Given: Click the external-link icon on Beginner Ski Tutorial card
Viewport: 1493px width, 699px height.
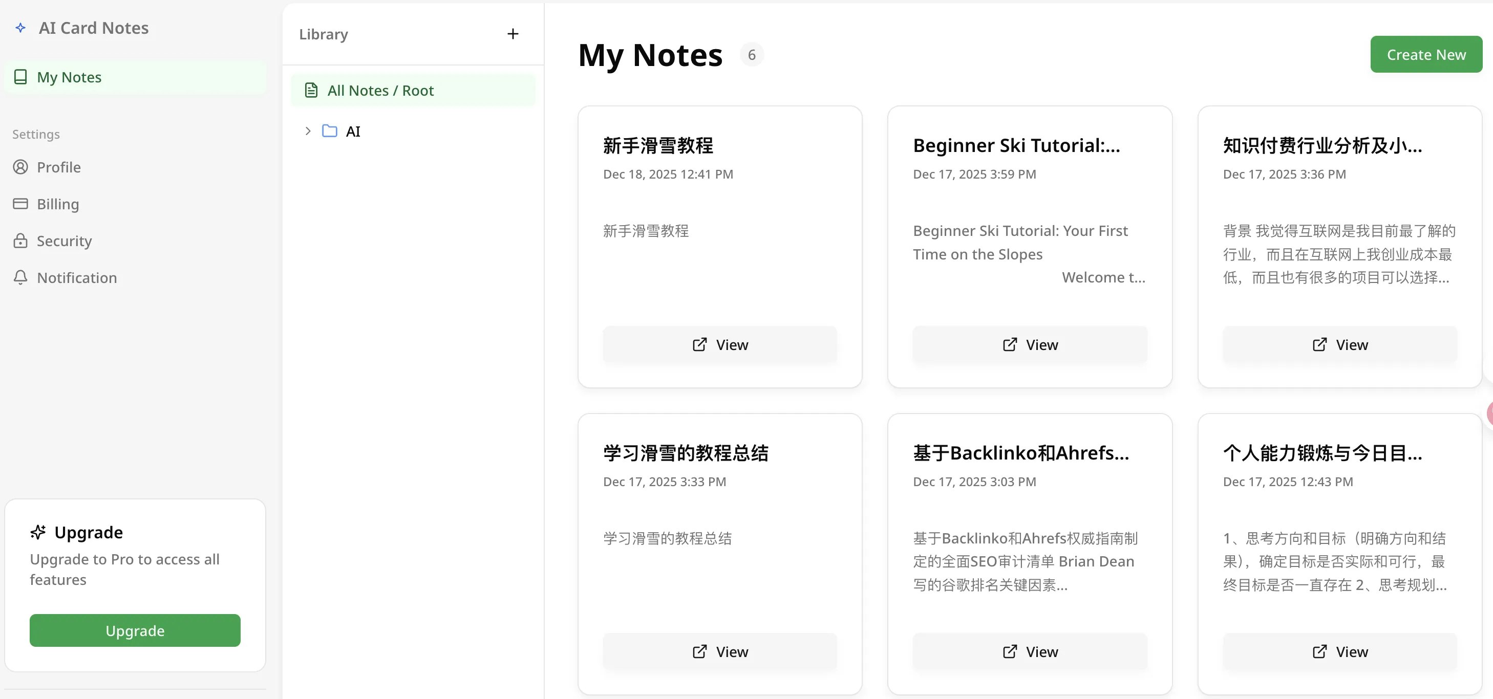Looking at the screenshot, I should coord(1010,344).
